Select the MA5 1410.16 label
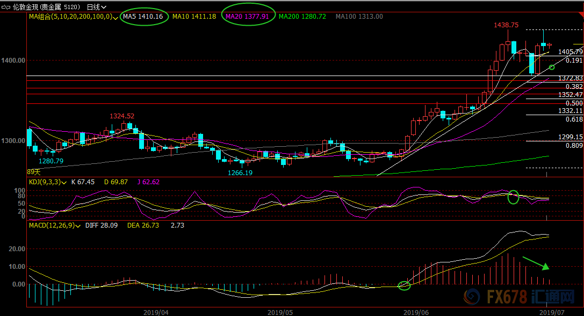The width and height of the screenshot is (584, 316). coord(143,17)
